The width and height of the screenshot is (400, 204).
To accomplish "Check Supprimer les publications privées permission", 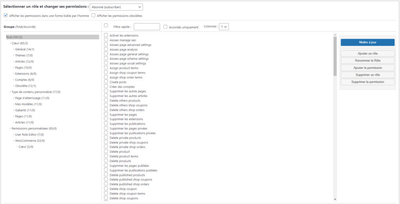I will tap(106, 133).
